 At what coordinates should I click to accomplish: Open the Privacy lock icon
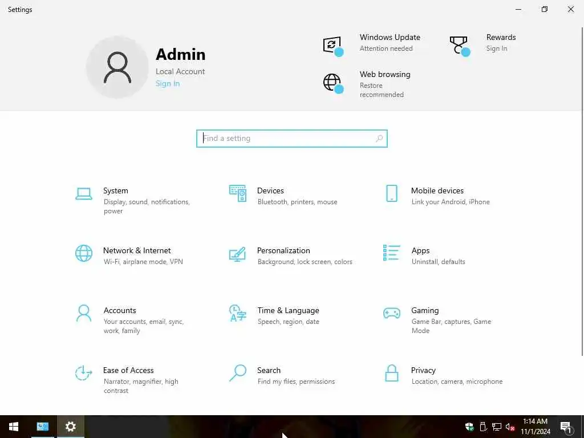click(x=391, y=373)
